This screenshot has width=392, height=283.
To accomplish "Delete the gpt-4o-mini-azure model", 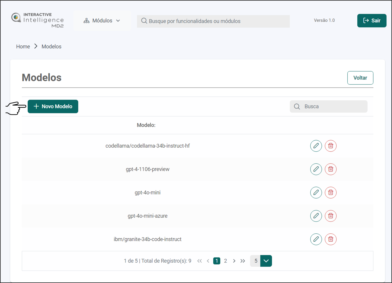I will click(x=331, y=216).
